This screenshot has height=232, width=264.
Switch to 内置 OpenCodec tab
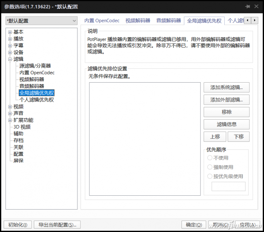(x=102, y=21)
